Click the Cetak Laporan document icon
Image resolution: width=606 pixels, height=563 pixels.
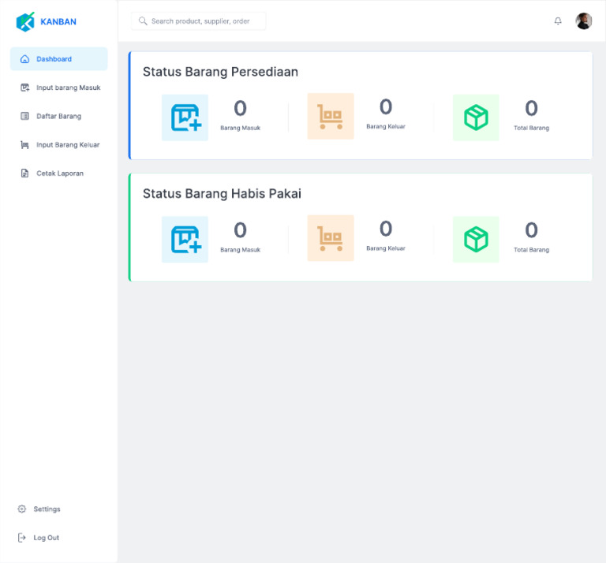(x=24, y=173)
